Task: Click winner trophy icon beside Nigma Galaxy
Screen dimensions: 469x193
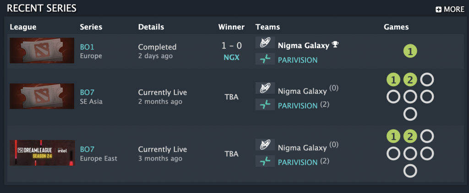Action: [x=335, y=44]
